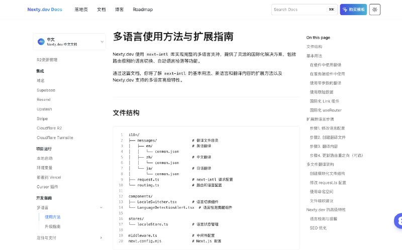Open Cursor 插件 sidebar page
The image size is (402, 250).
click(x=47, y=187)
